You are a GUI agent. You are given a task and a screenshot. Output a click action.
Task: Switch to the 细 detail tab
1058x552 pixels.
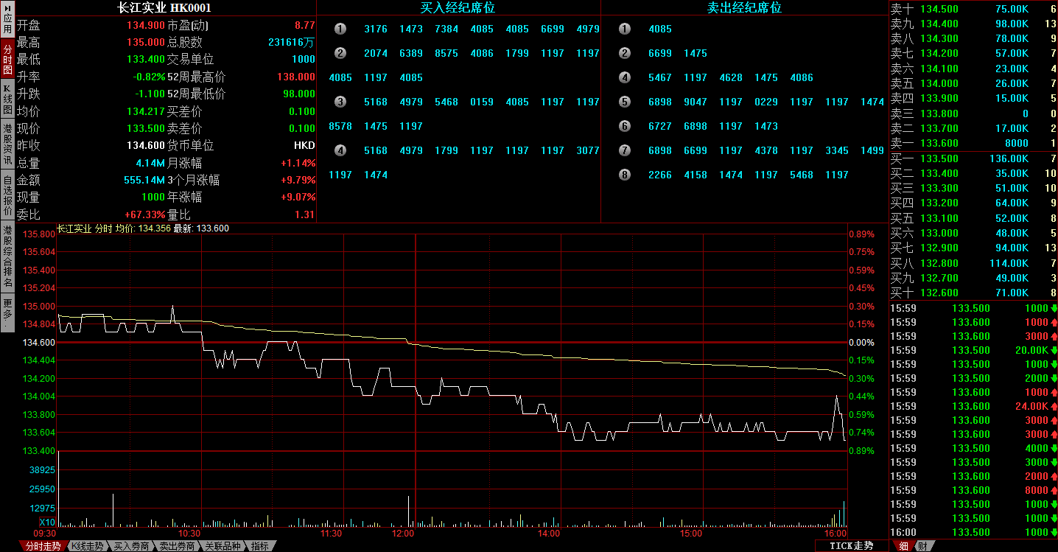point(902,546)
